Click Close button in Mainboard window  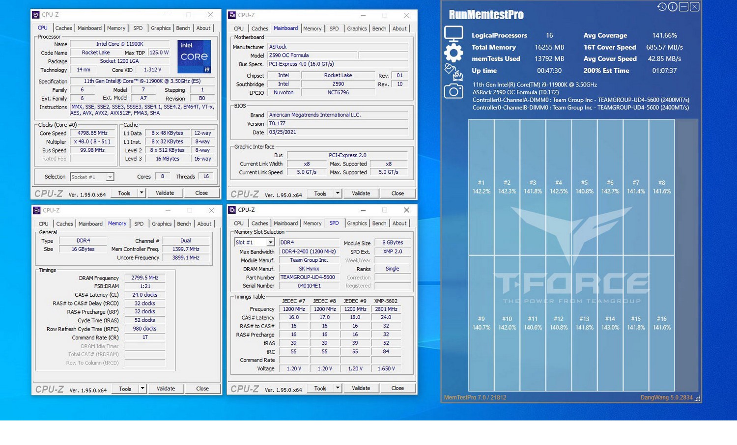pos(397,194)
